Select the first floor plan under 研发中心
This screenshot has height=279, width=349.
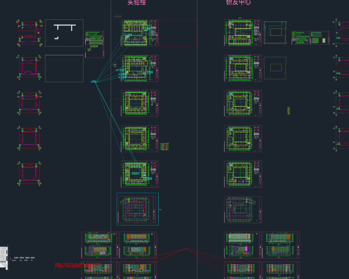pyautogui.click(x=243, y=33)
